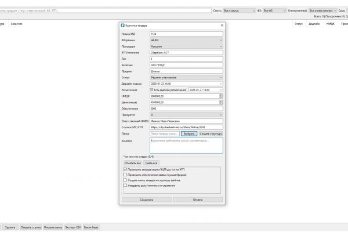Focus the tender number field containing 1124

186,34
